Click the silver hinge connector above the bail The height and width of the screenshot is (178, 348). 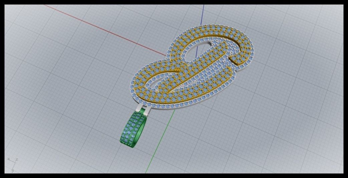[143, 110]
